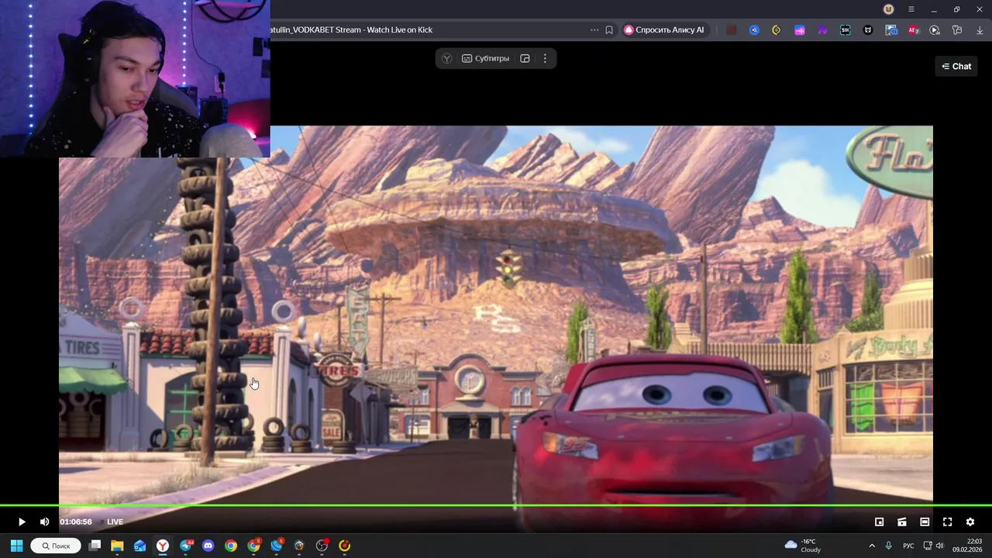This screenshot has width=992, height=558.
Task: Open the pink sound-wave extension icon
Action: [800, 30]
